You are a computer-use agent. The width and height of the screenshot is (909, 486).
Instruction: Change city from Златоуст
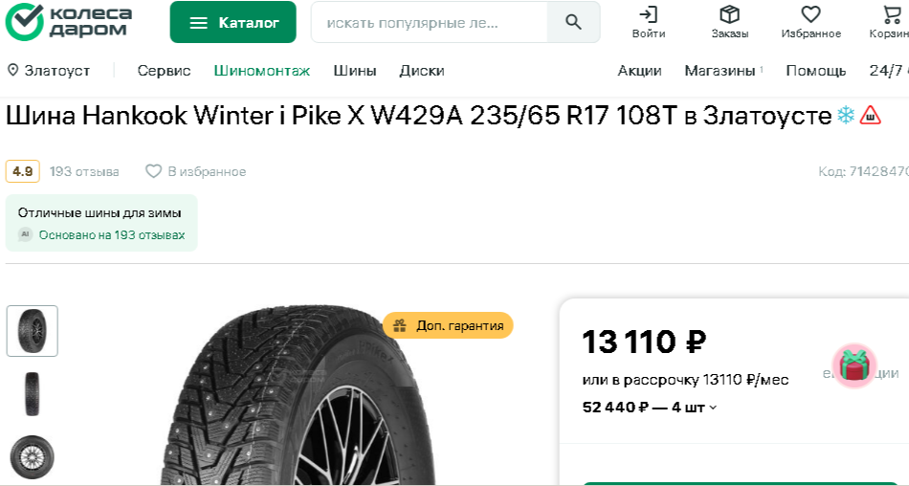tap(49, 71)
